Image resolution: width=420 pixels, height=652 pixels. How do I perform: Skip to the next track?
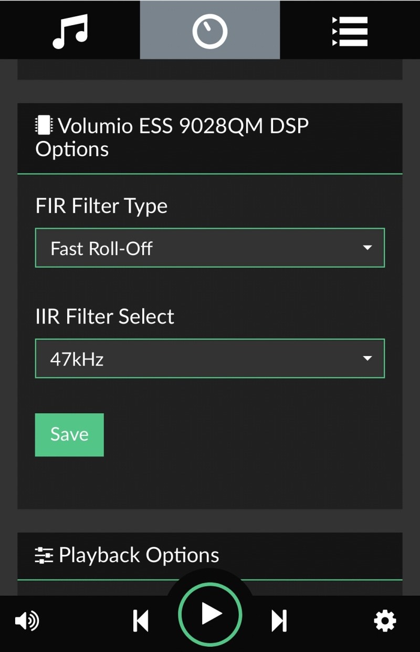pos(279,621)
